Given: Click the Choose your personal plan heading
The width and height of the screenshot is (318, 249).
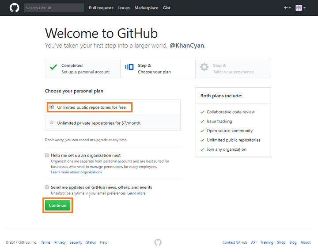Looking at the screenshot, I should click(74, 91).
